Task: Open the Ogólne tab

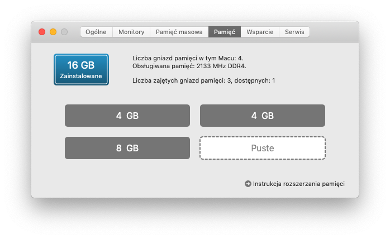Action: coord(97,32)
